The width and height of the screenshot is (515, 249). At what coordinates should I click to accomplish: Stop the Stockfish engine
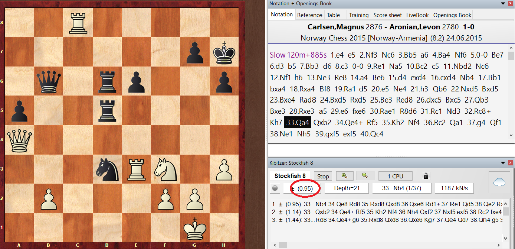tap(323, 177)
